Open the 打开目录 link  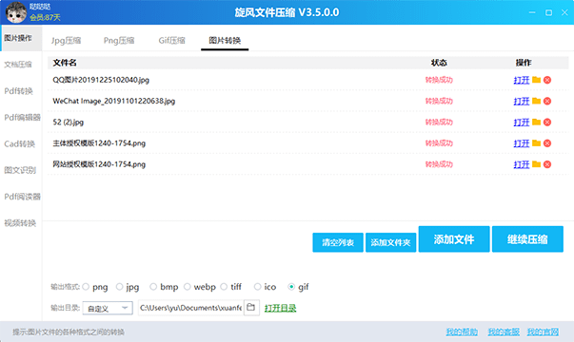click(281, 308)
